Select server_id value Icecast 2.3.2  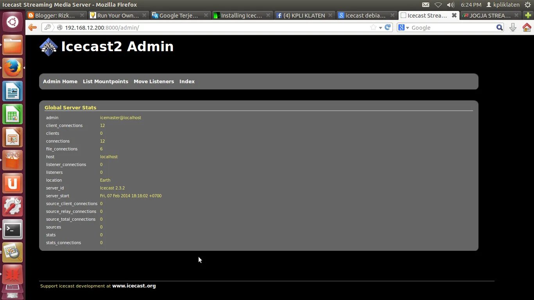(112, 188)
